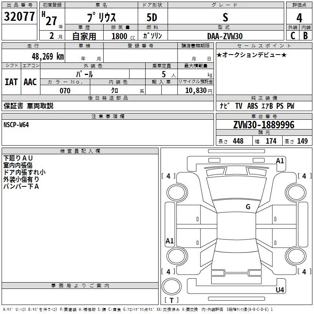This screenshot has height=314, width=314.
Task: Click the recycle deposit 10,830円
Action: click(199, 91)
